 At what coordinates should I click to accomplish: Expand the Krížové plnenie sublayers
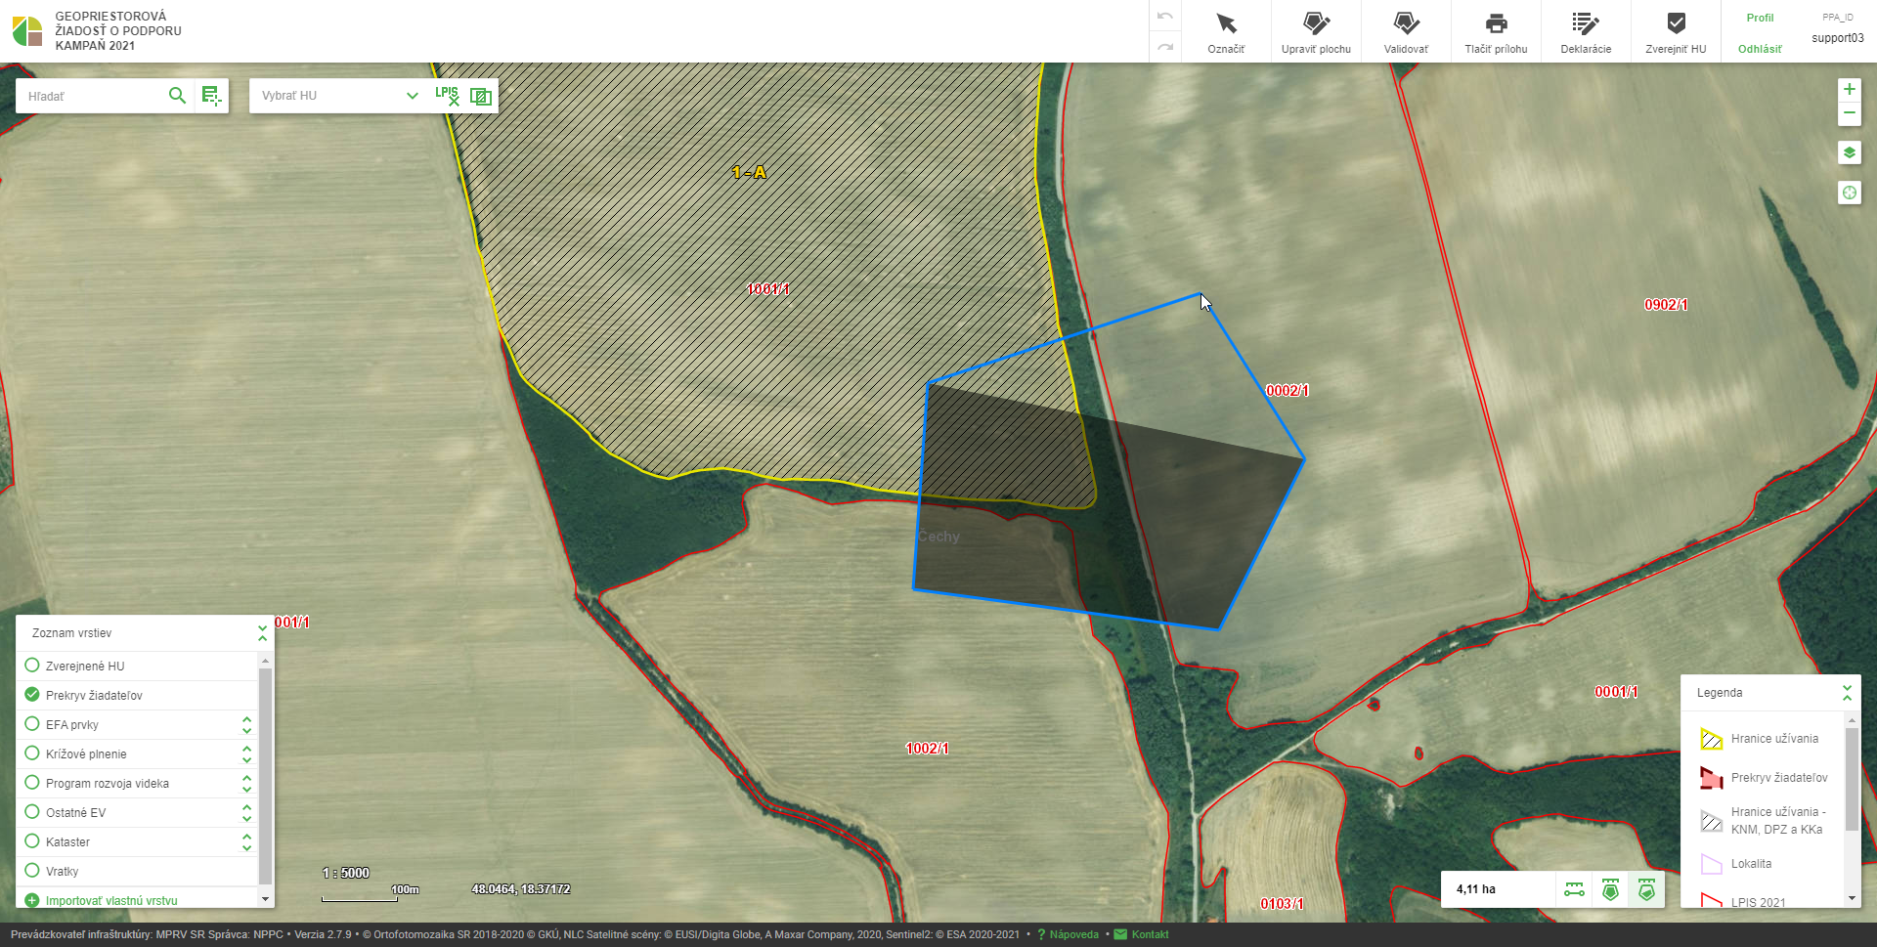coord(246,753)
